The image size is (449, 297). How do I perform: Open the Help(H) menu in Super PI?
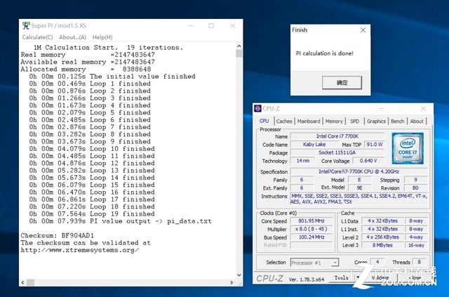(x=102, y=37)
